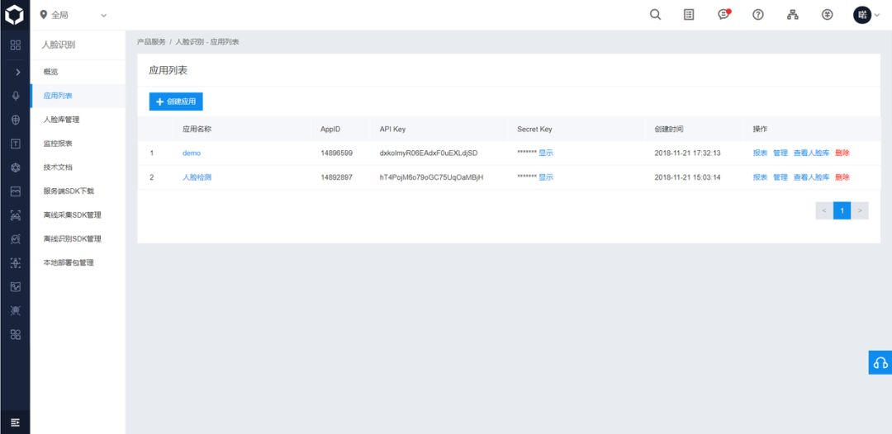
Task: Open the image service icon in the sidebar
Action: pos(16,191)
